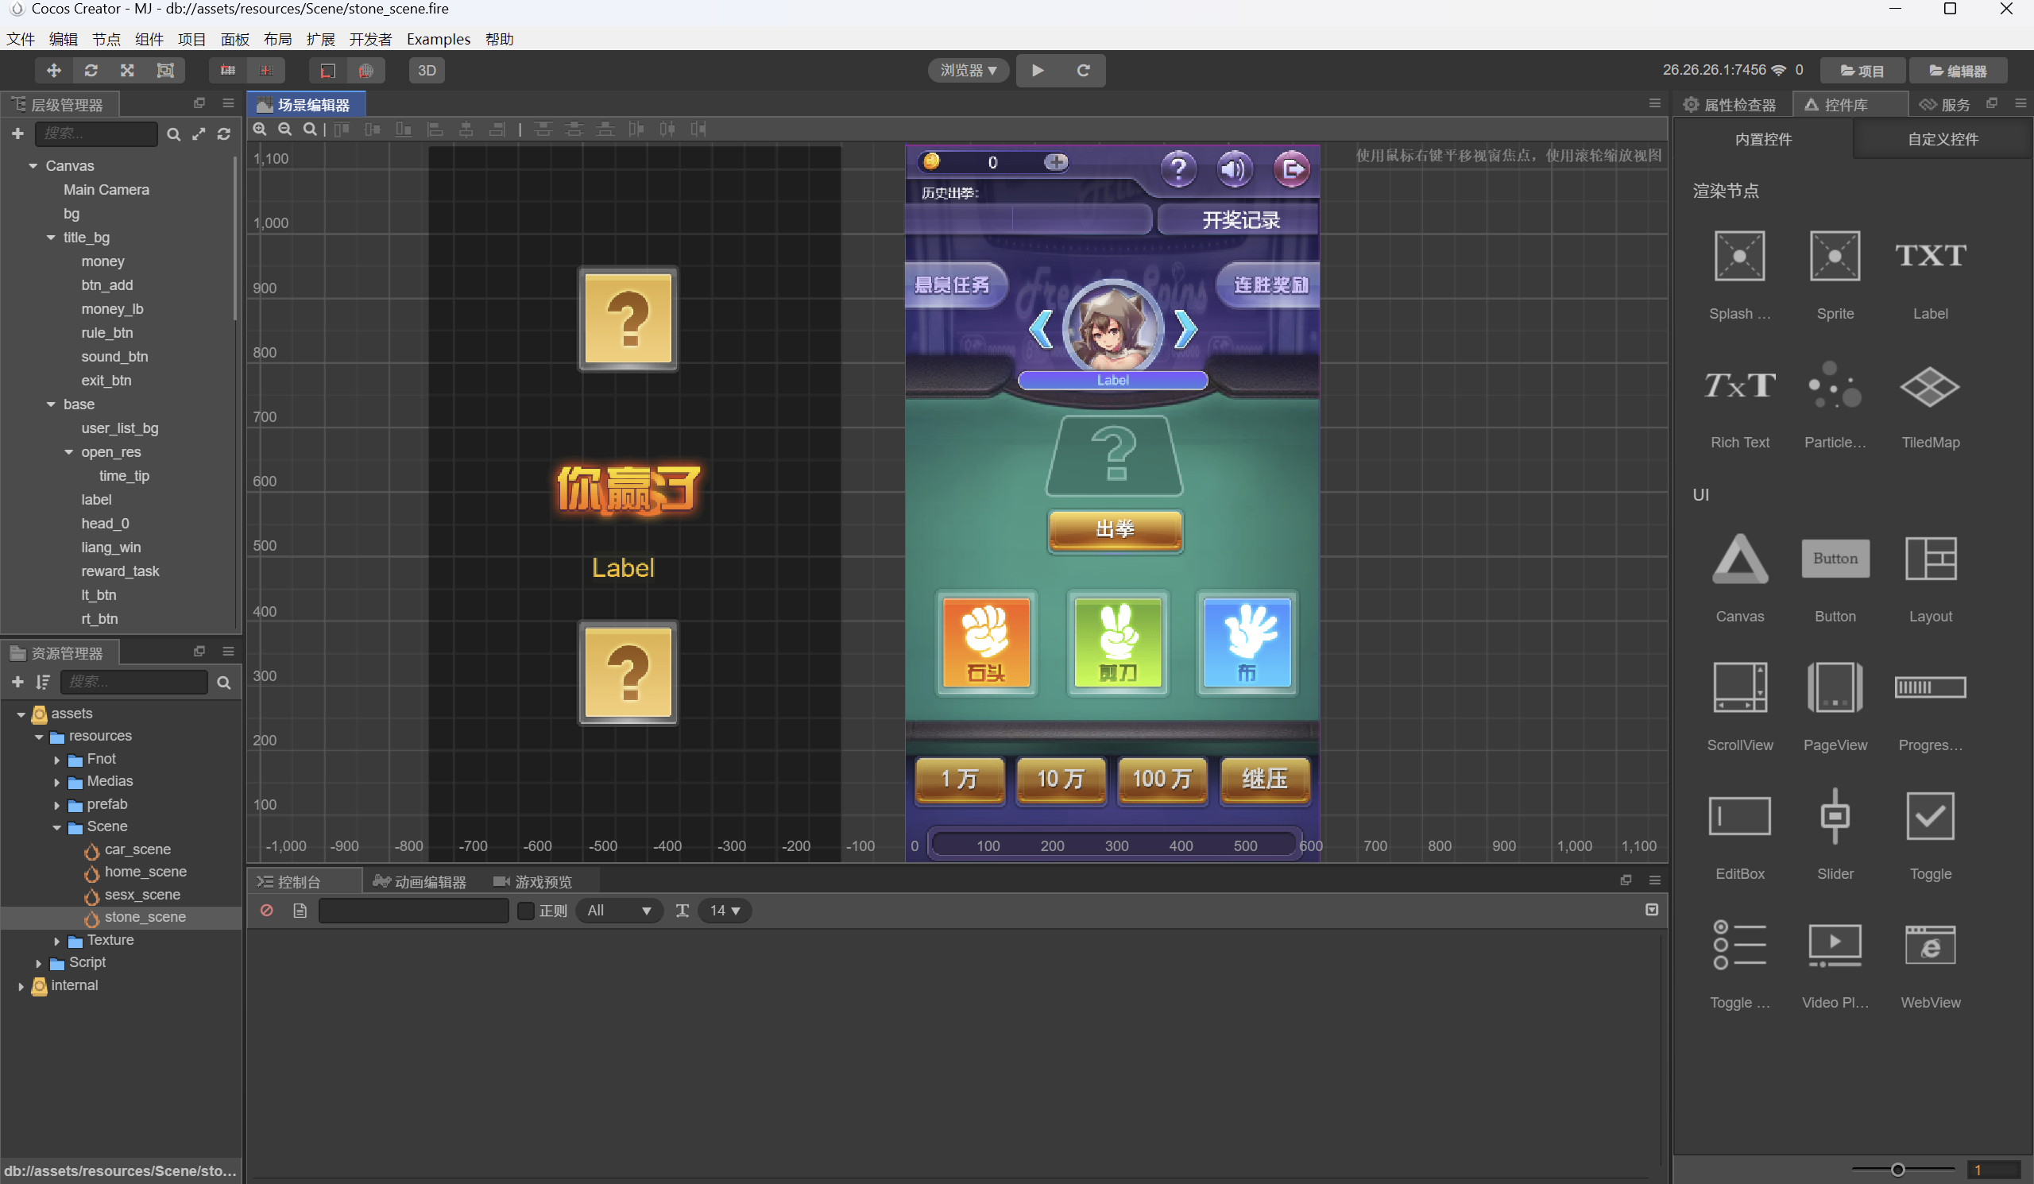Viewport: 2034px width, 1184px height.
Task: Click the ScrollView widget icon
Action: coord(1738,687)
